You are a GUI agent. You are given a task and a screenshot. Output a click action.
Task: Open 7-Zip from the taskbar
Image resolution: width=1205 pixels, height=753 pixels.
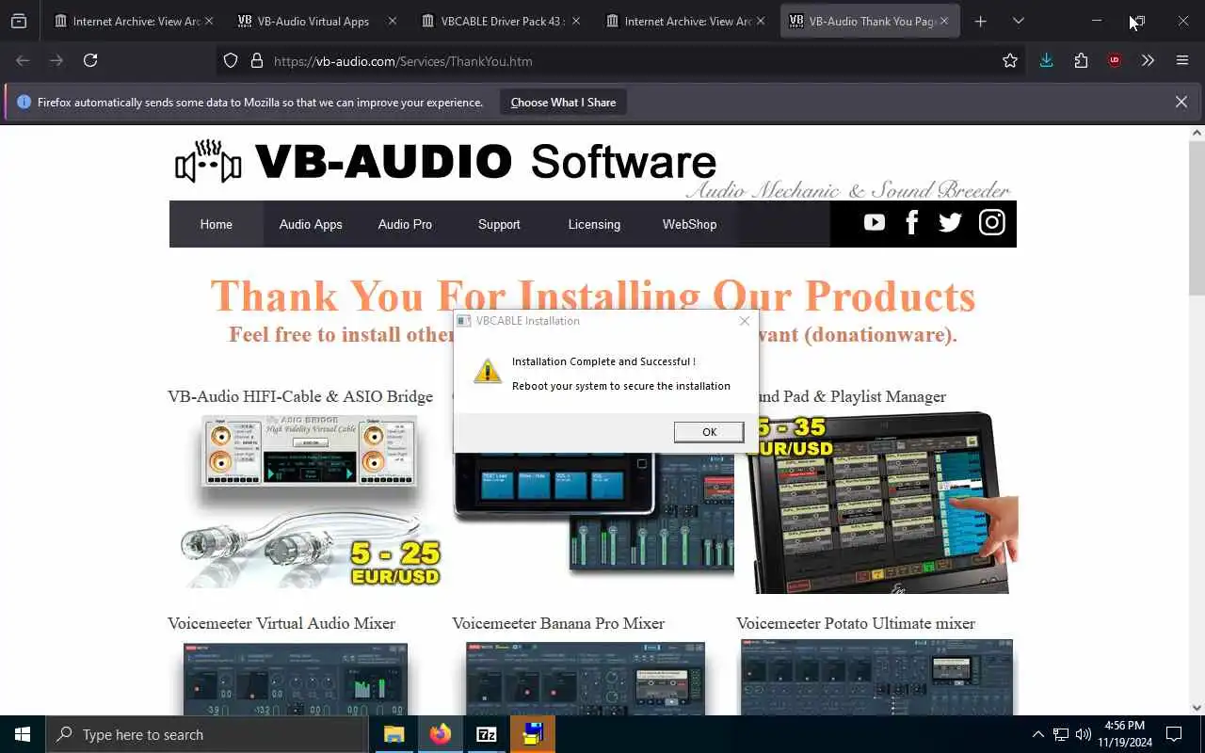(x=486, y=734)
